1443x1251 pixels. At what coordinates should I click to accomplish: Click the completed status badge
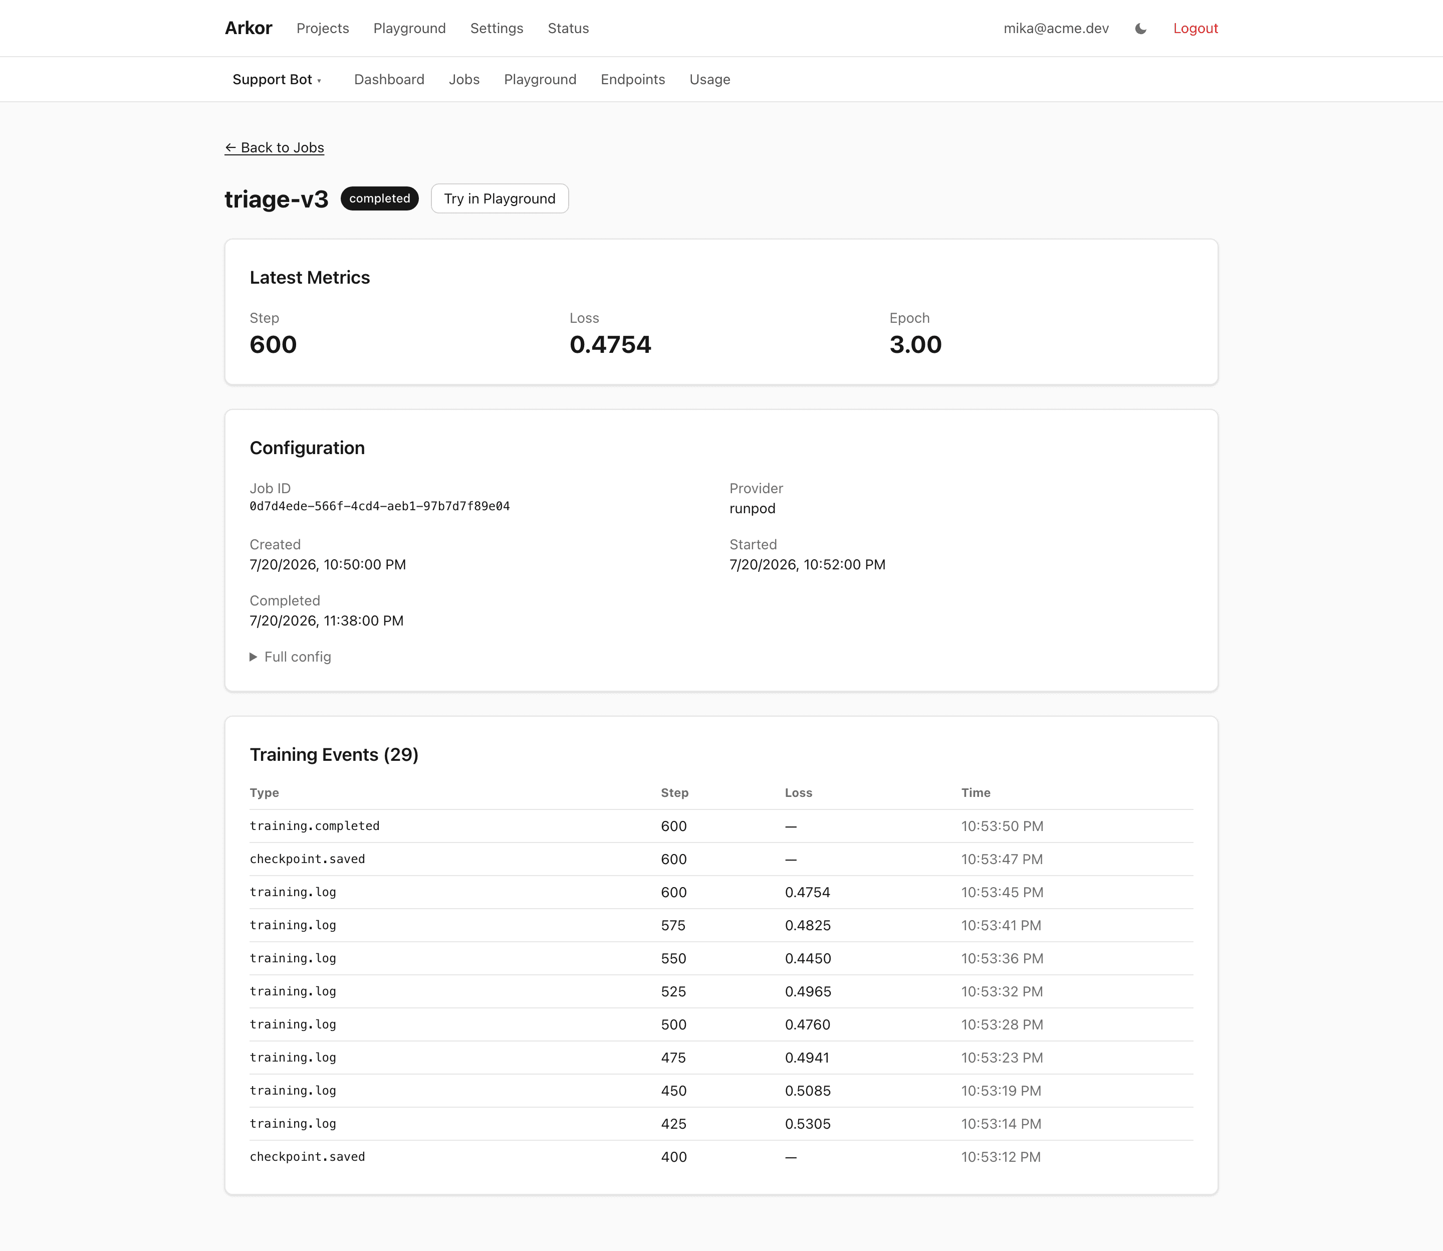380,198
